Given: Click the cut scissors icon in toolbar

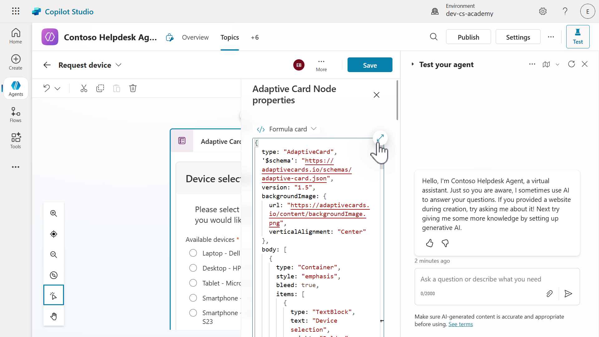Looking at the screenshot, I should 84,88.
